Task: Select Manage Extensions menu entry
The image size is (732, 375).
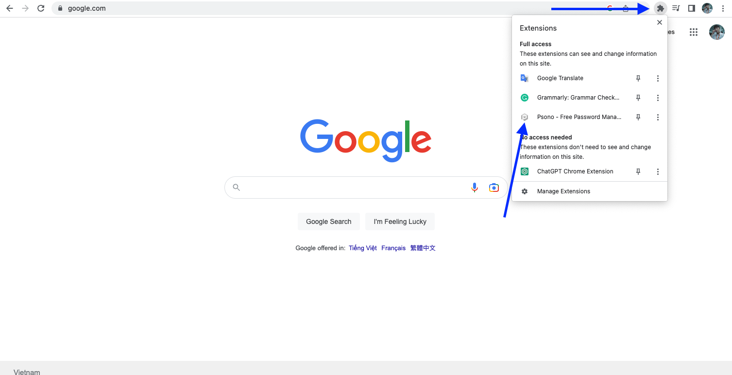Action: pos(563,191)
